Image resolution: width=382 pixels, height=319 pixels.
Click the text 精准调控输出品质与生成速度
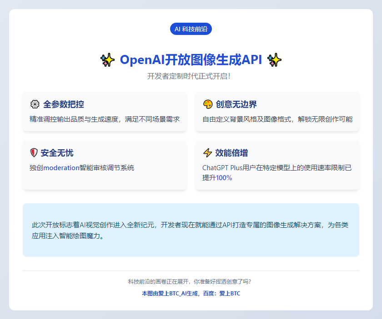(x=74, y=119)
